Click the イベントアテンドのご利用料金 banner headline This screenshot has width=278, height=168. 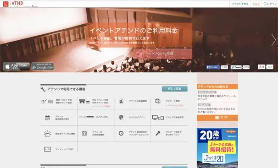133,30
